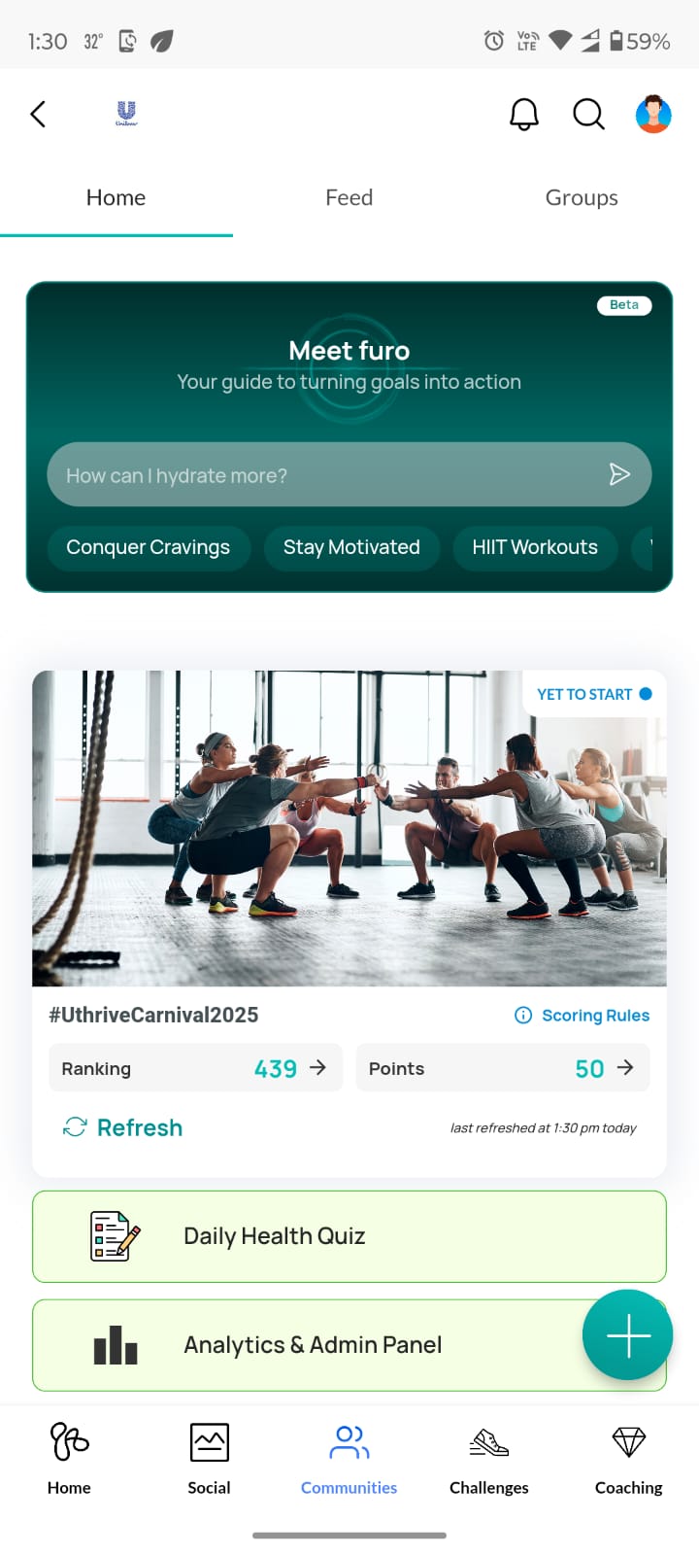Open the user profile avatar

coord(653,115)
